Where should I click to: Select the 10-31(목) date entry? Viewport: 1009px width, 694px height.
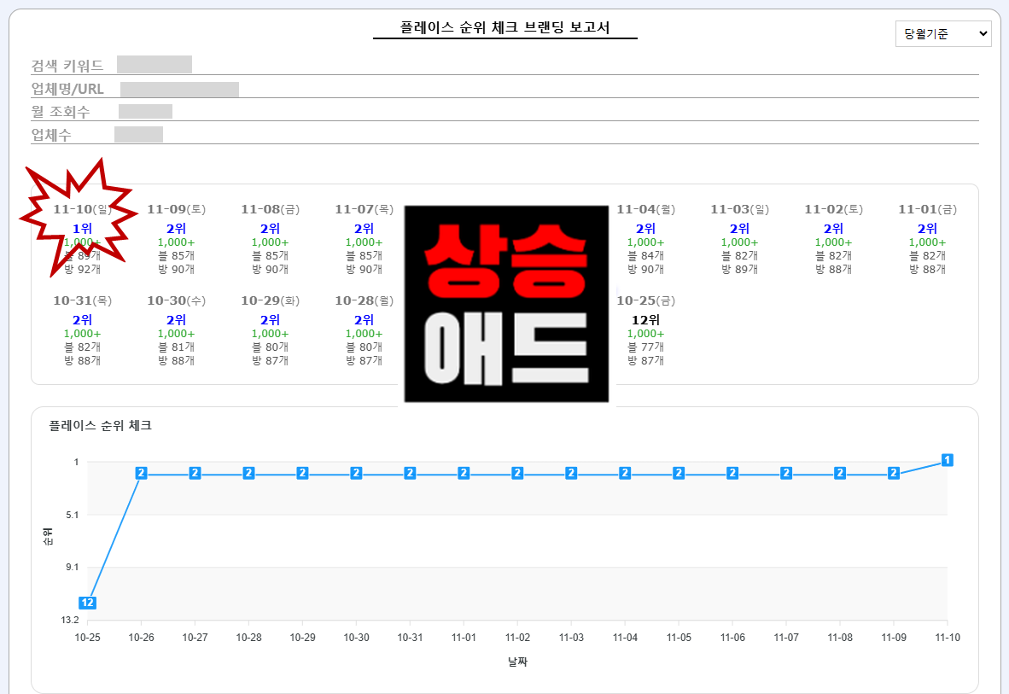tap(82, 300)
